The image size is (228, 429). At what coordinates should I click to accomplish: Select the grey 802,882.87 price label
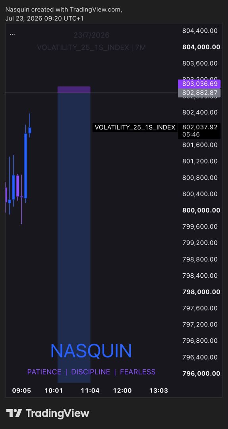click(x=199, y=93)
